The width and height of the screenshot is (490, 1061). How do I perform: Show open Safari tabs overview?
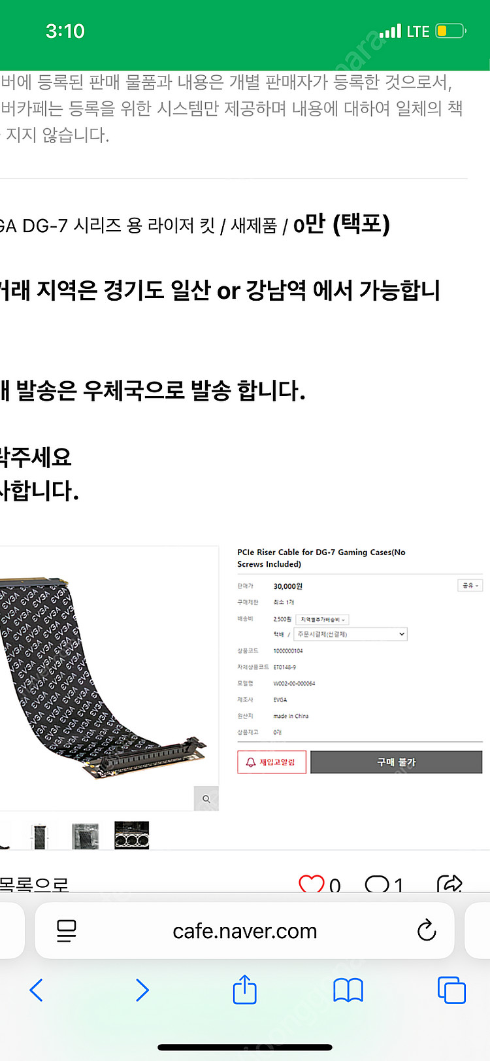tap(451, 990)
